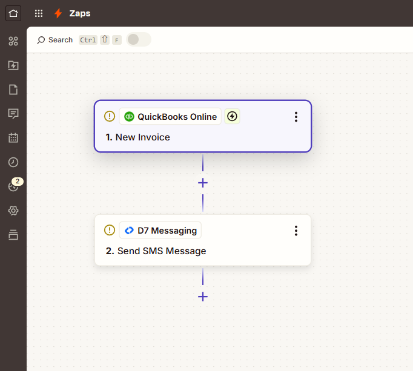Image resolution: width=413 pixels, height=371 pixels.
Task: Click the magnifier search icon
Action: click(x=41, y=40)
